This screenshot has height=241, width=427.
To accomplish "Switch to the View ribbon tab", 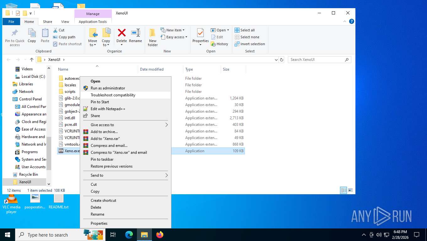I will click(x=65, y=22).
